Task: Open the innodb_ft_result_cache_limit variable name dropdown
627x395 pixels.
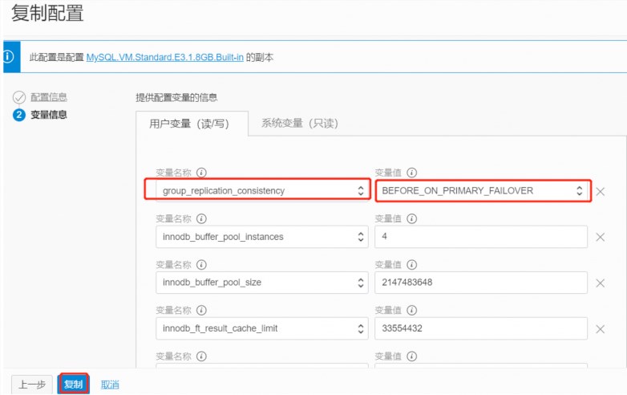Action: (x=262, y=328)
